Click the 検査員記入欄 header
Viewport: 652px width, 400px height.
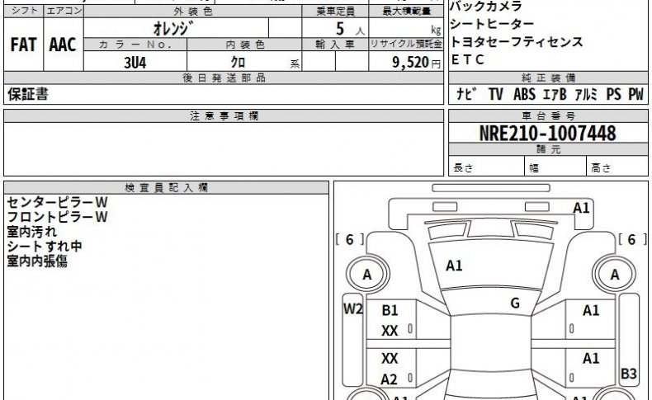coord(167,188)
